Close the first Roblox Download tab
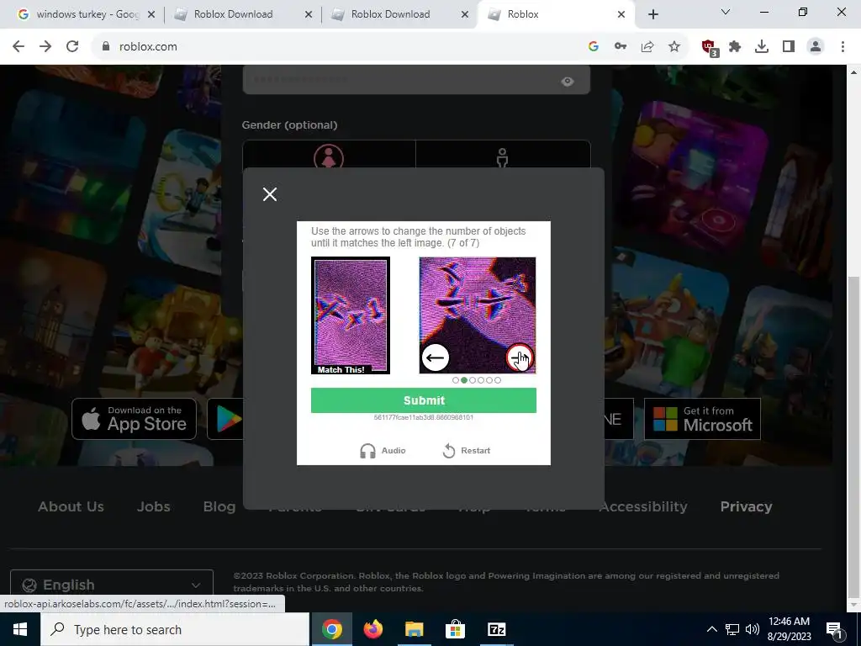The height and width of the screenshot is (646, 861). (x=309, y=15)
